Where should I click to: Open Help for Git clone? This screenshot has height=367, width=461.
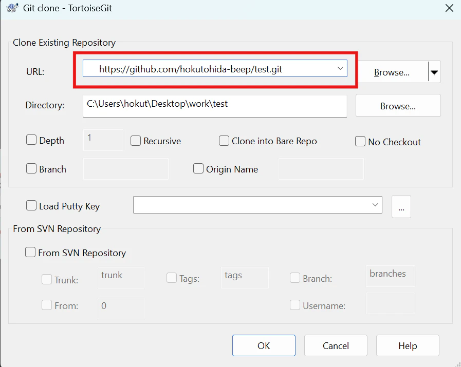point(408,345)
